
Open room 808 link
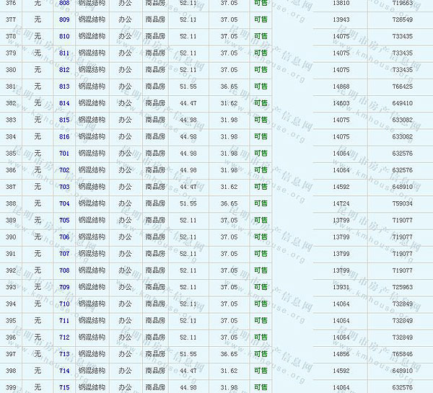pos(64,4)
